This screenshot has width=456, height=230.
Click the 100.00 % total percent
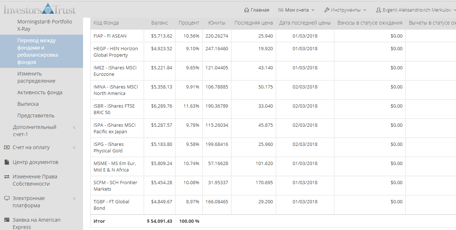(189, 221)
